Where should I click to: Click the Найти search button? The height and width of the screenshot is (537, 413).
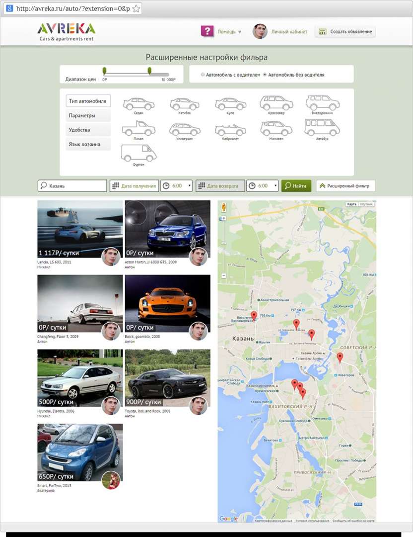296,185
